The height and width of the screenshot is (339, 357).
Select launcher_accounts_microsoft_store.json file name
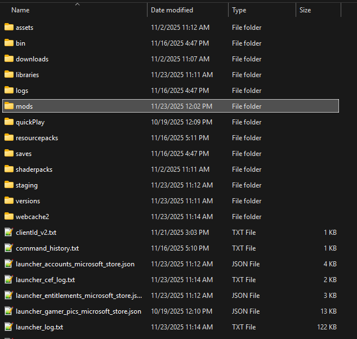pyautogui.click(x=75, y=264)
